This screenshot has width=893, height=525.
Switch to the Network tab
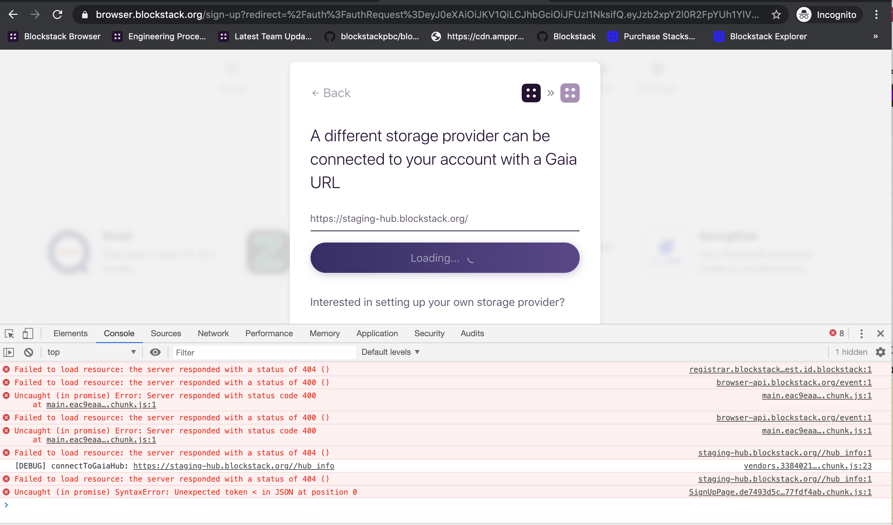tap(213, 333)
